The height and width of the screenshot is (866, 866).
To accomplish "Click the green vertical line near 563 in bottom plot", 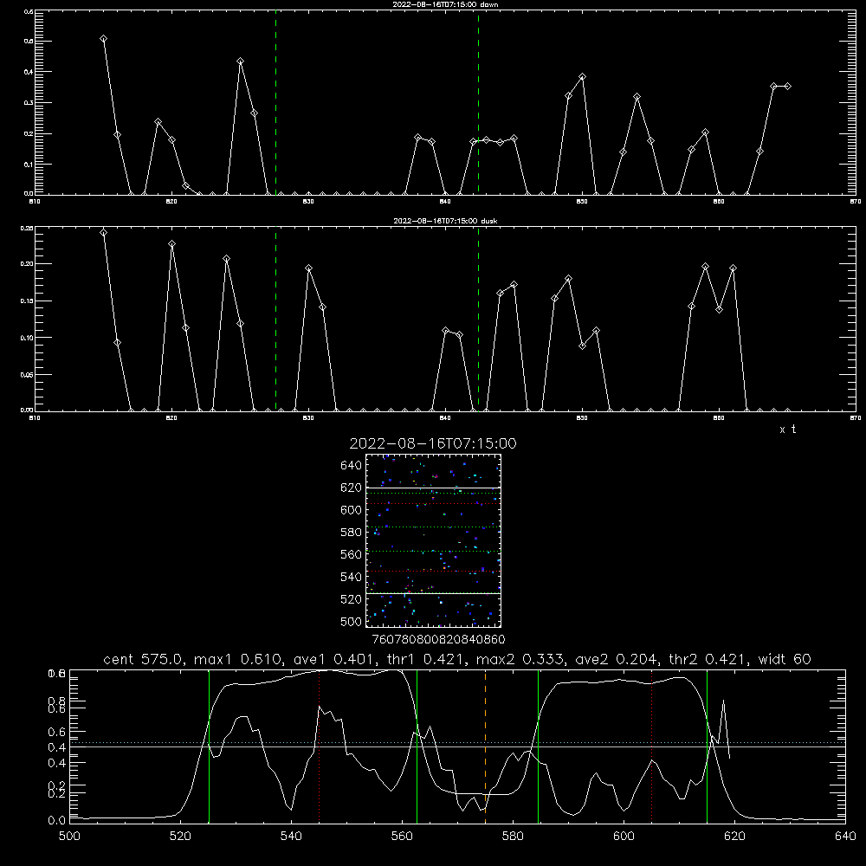I will (x=417, y=746).
